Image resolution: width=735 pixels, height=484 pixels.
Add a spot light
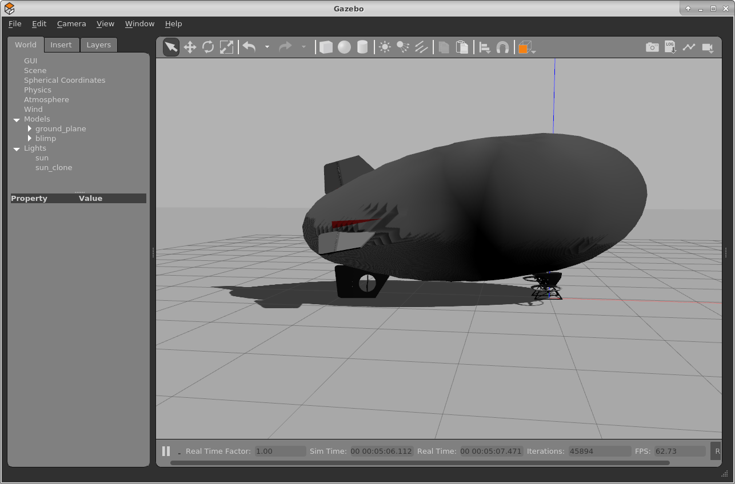[403, 47]
